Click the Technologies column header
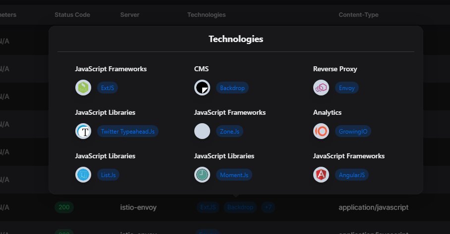 206,15
